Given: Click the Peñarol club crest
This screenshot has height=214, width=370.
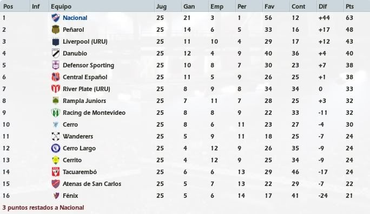Looking at the screenshot, I should 56,30.
